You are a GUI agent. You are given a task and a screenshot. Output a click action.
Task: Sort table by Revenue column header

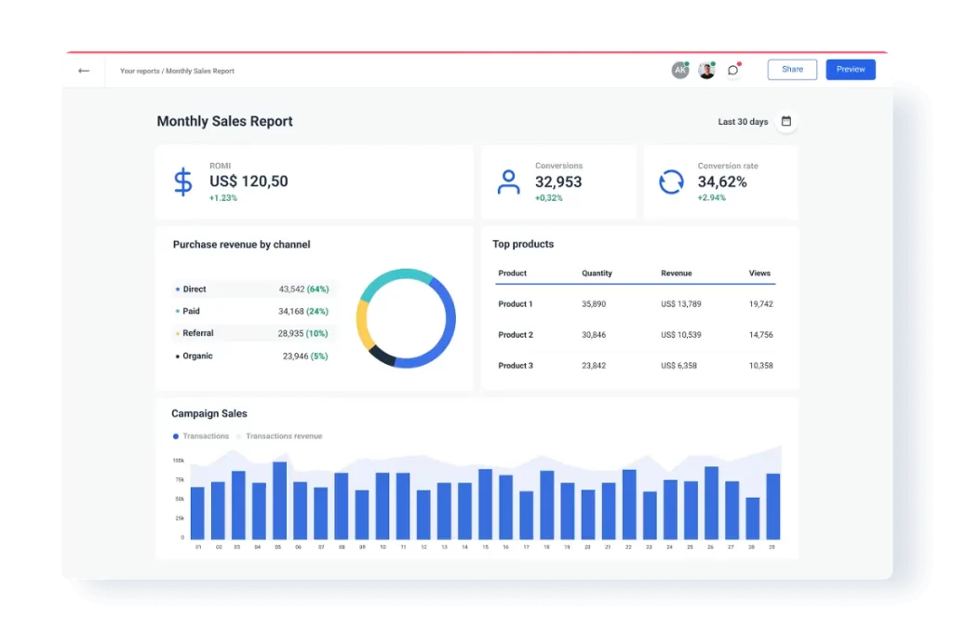click(676, 274)
